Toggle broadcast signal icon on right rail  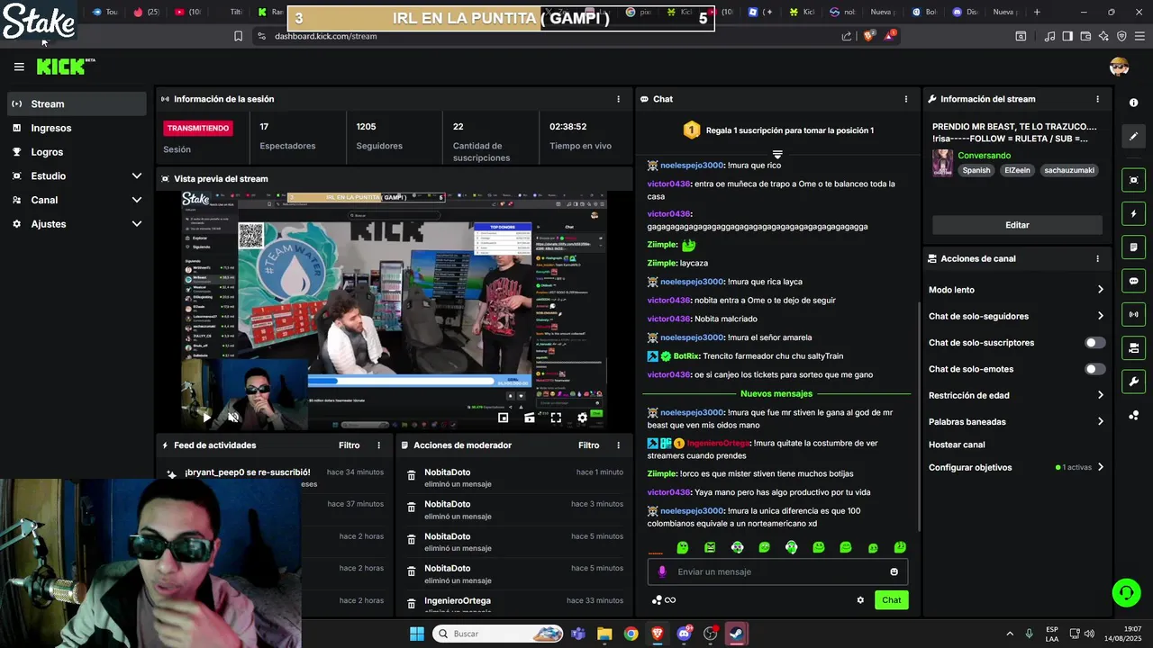(1134, 314)
